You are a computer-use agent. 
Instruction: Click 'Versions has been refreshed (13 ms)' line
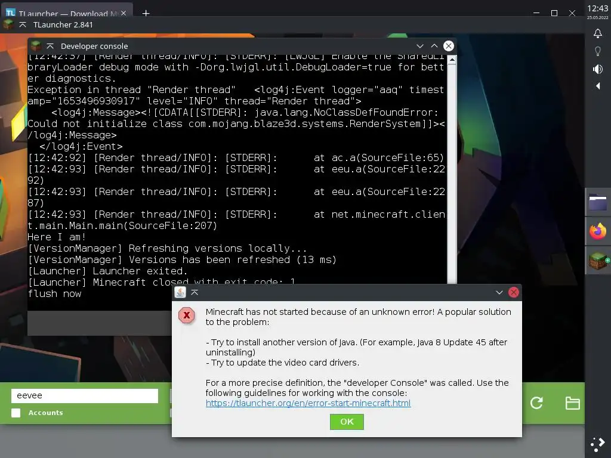coord(182,259)
